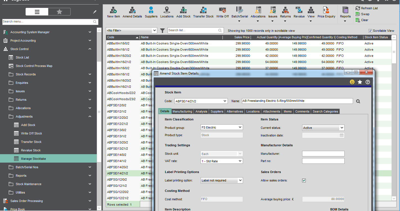This screenshot has height=211, width=400.
Task: Switch to the menu list view in sidebar
Action: [x=37, y=12]
